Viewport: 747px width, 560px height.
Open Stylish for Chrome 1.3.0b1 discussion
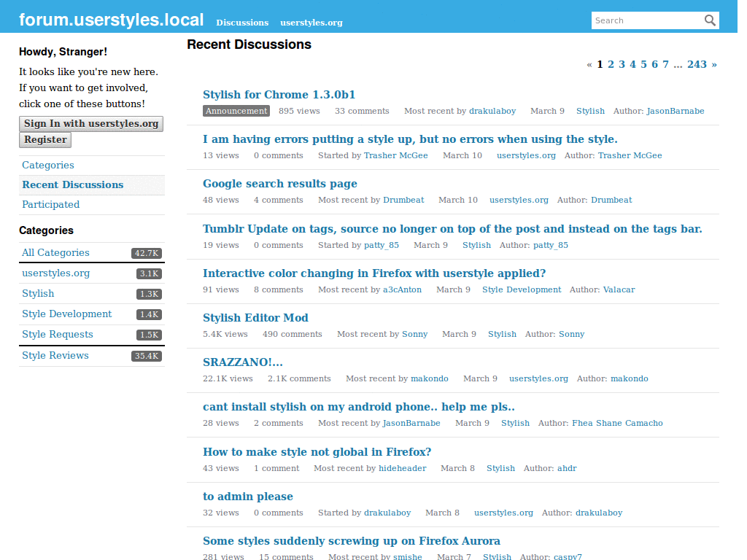tap(279, 95)
